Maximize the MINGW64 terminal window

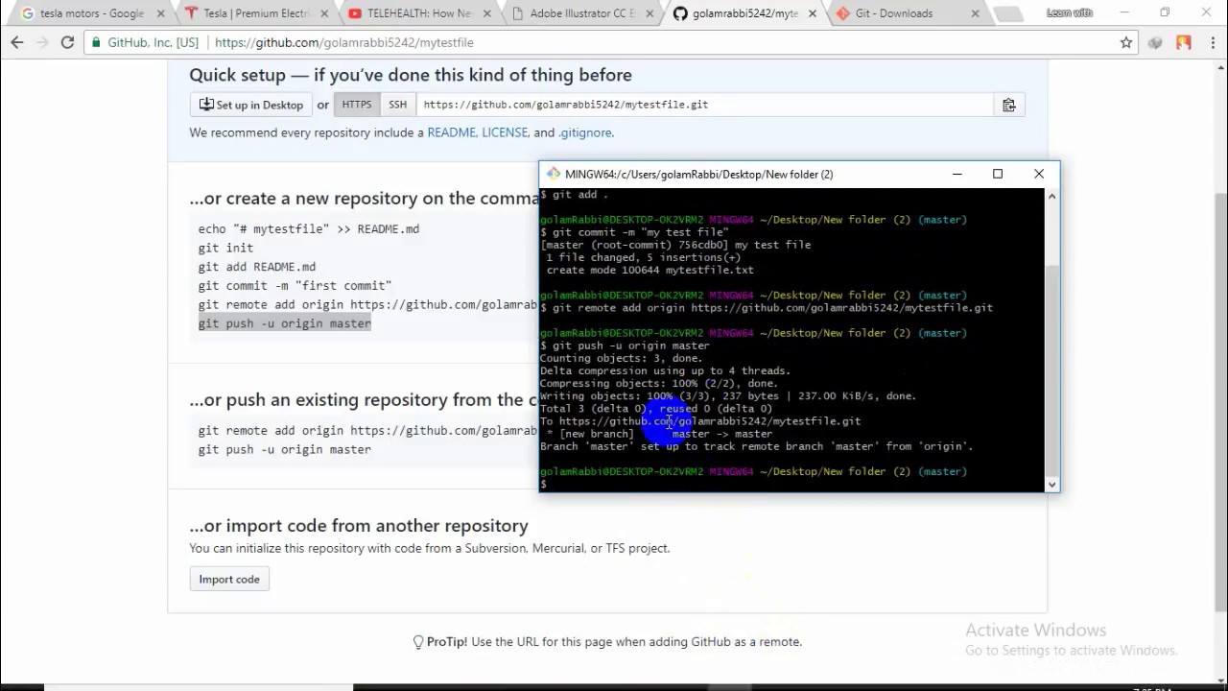pos(998,174)
